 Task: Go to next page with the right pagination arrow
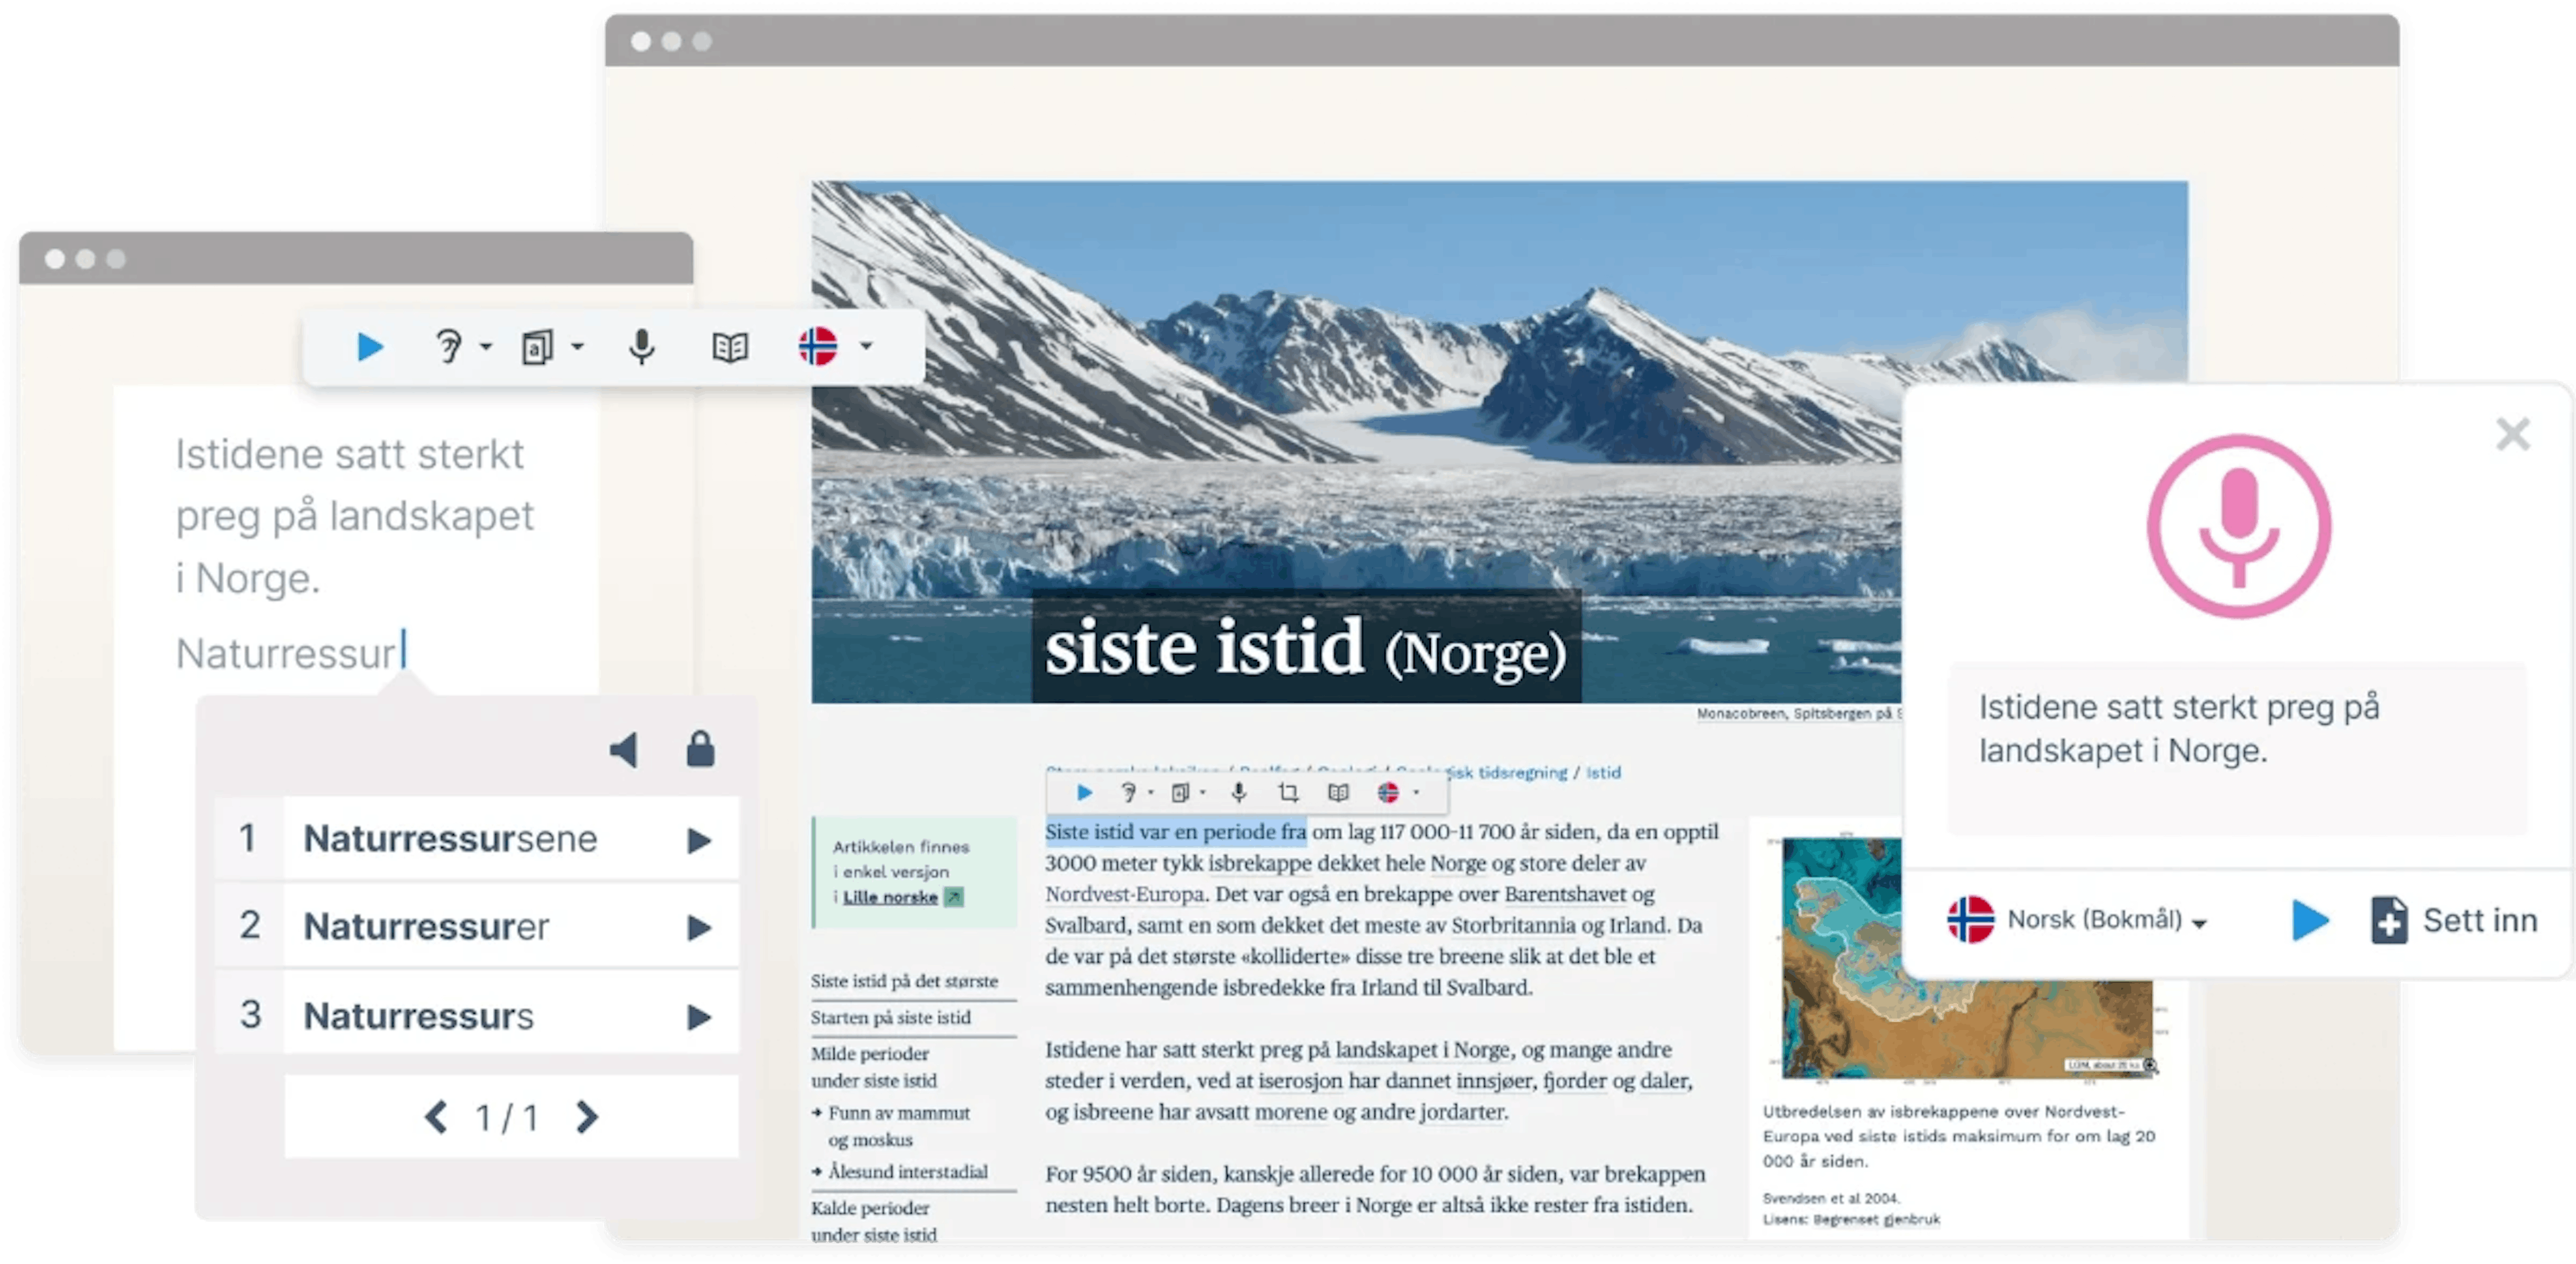coord(586,1117)
